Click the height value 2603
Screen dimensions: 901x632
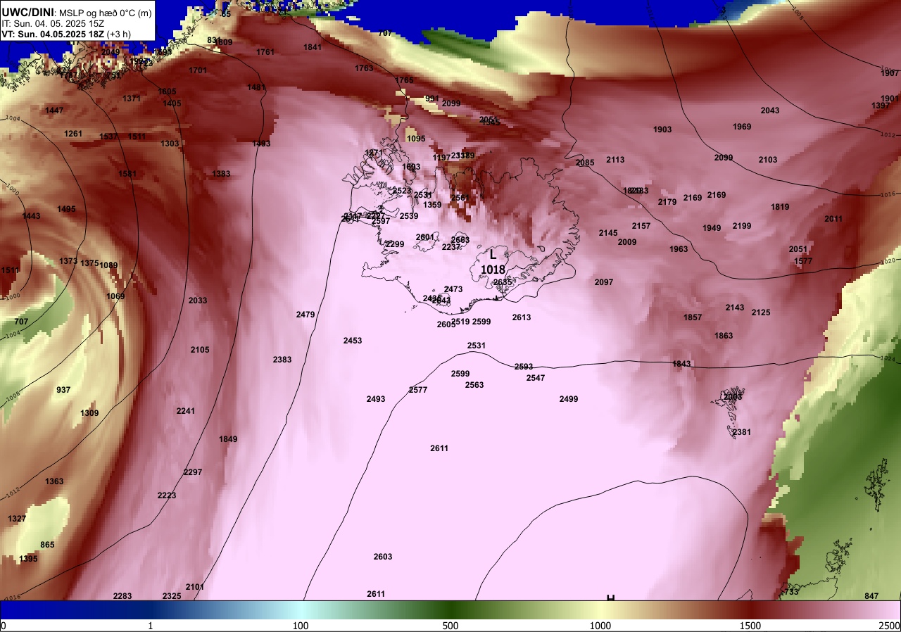383,557
